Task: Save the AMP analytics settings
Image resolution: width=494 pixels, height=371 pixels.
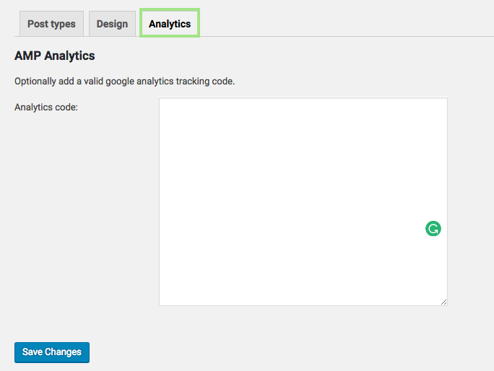Action: (52, 352)
